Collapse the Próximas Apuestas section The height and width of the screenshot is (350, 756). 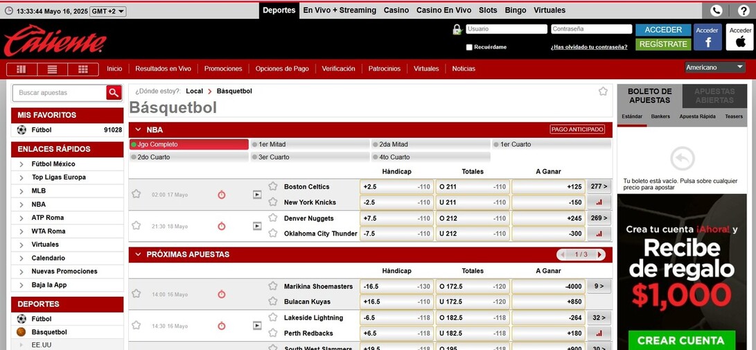[x=138, y=254]
